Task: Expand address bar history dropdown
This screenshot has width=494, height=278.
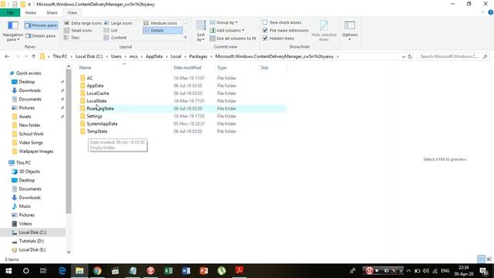Action: [404, 56]
